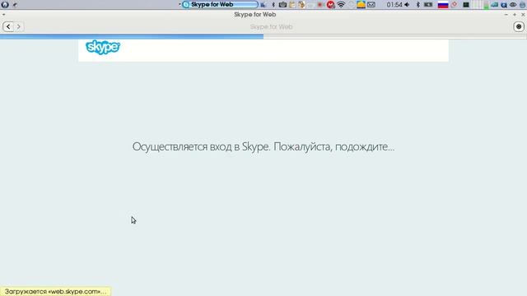Click the yellow weather tray icon

tap(361, 4)
